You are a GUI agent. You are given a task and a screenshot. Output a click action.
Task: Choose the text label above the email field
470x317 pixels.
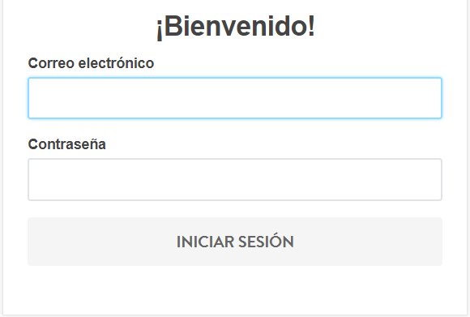pyautogui.click(x=91, y=63)
